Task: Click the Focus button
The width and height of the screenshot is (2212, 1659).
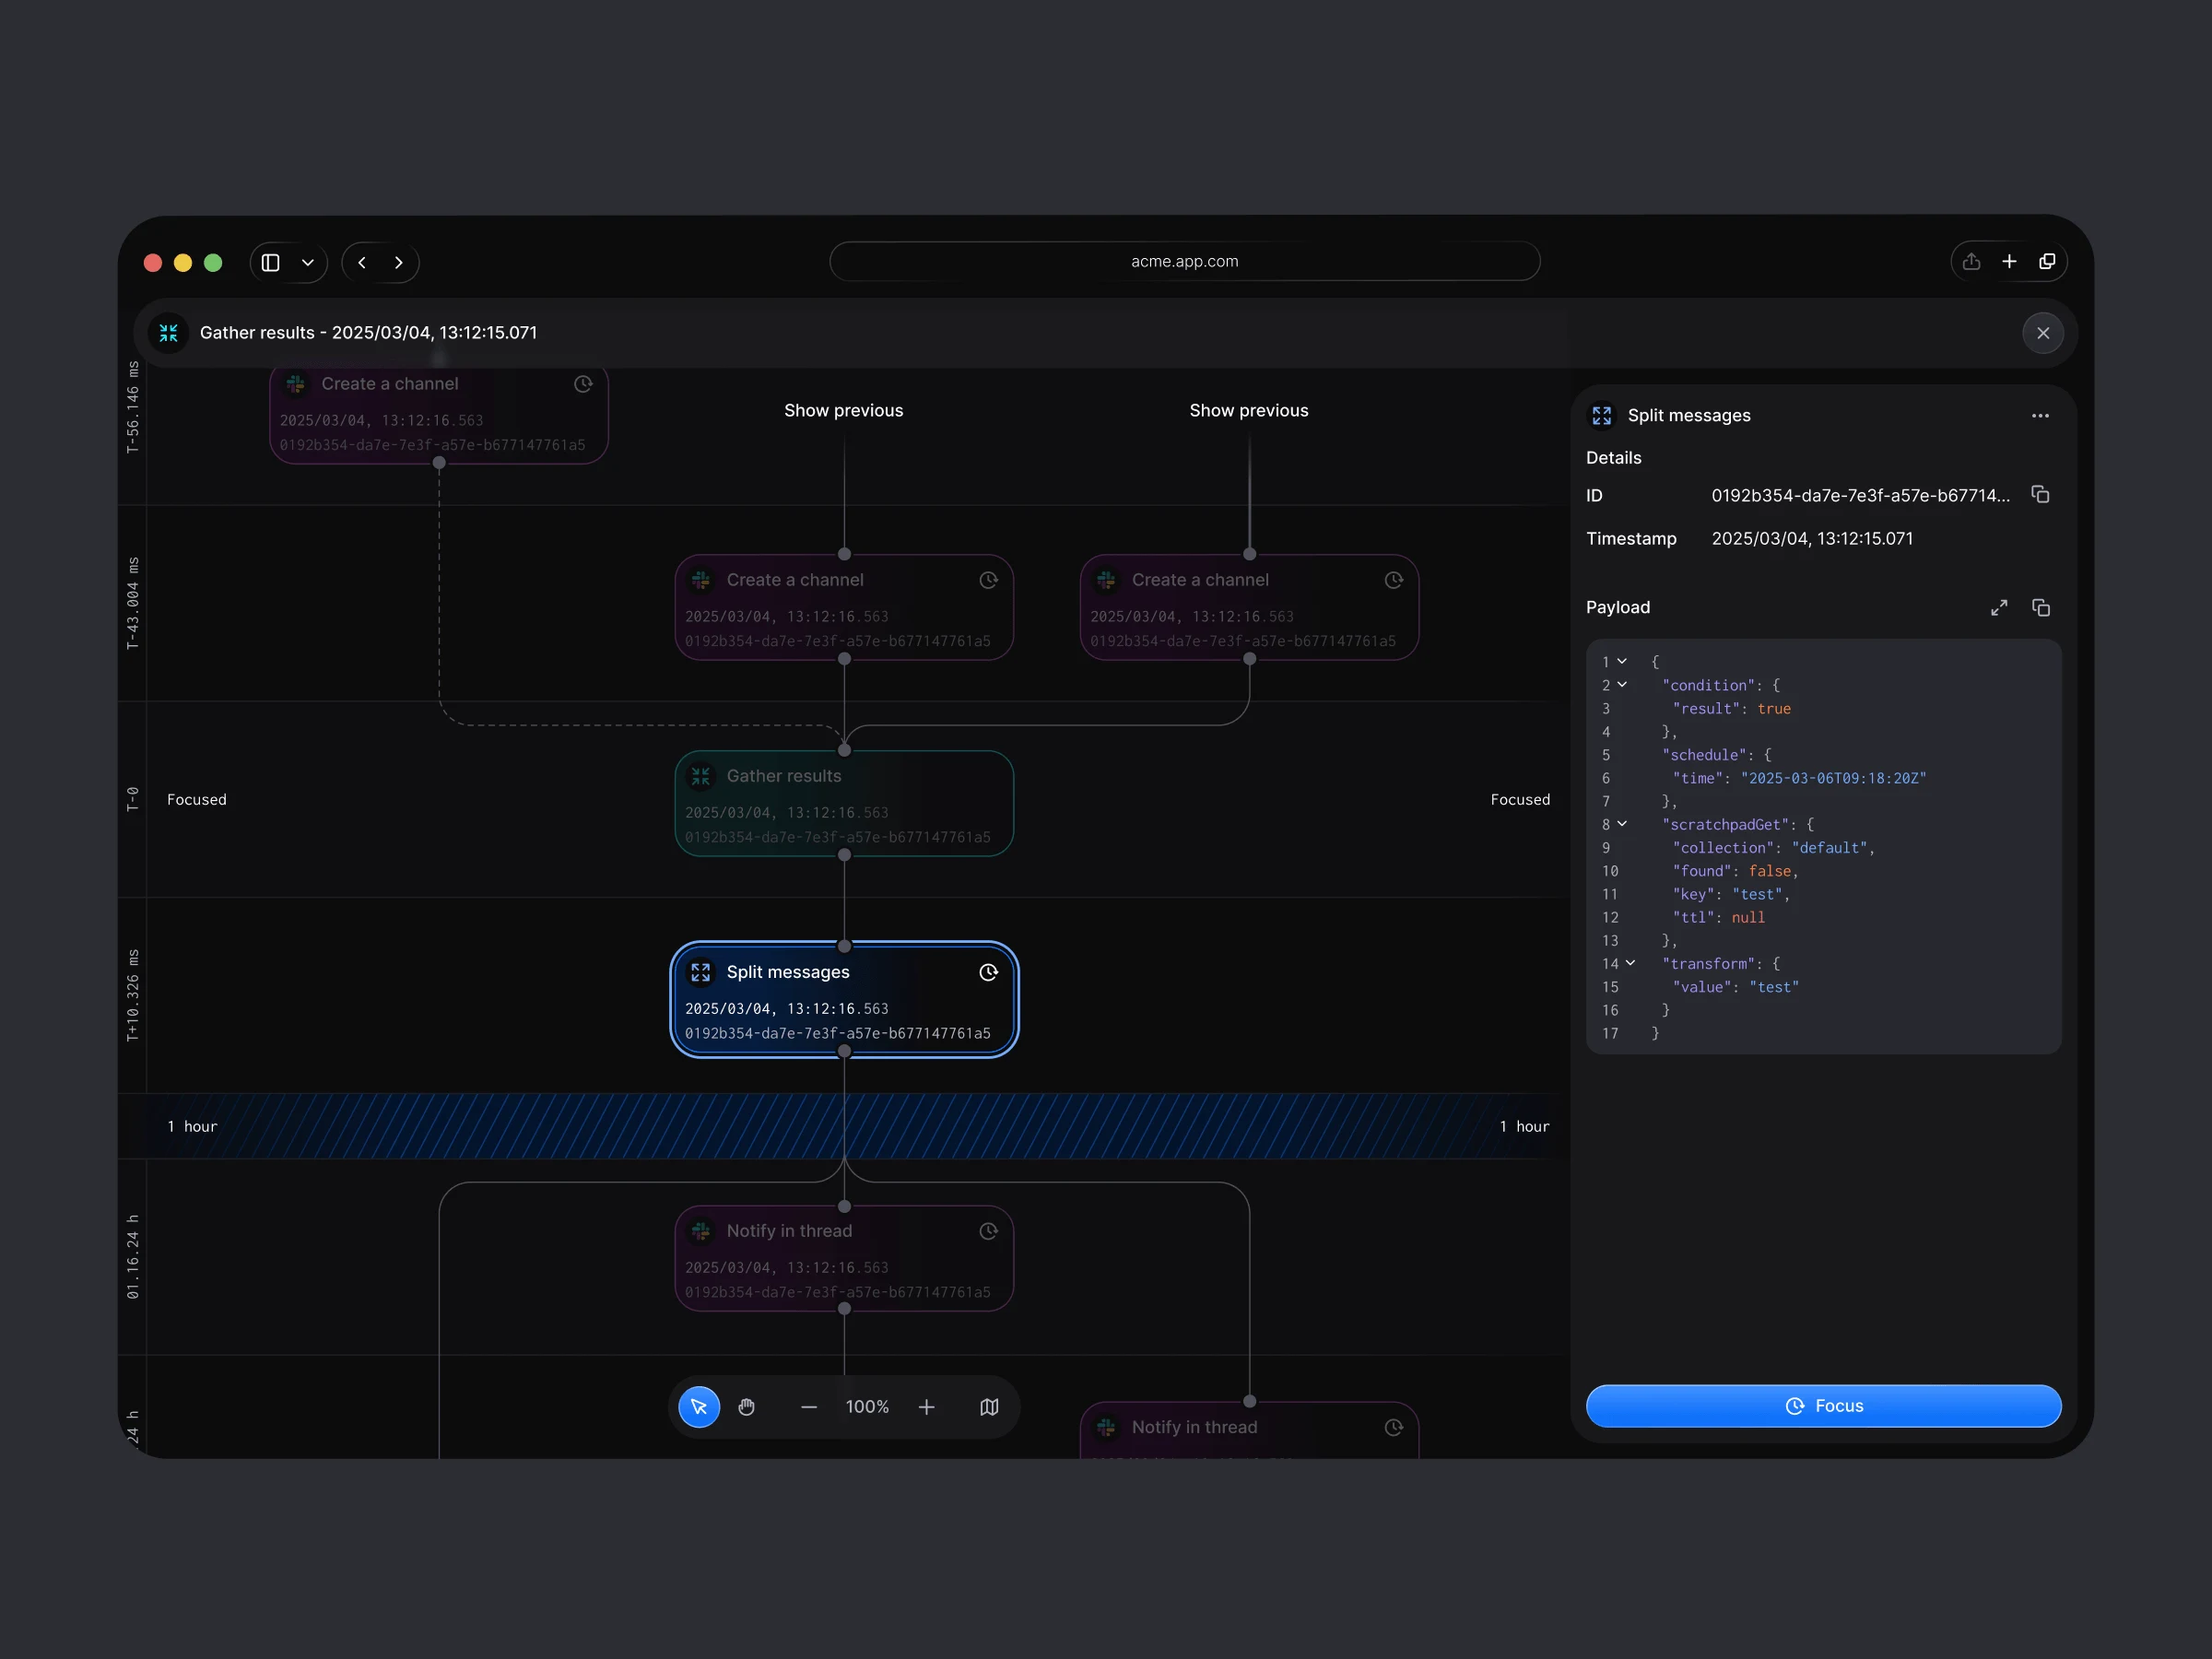Action: (1823, 1406)
